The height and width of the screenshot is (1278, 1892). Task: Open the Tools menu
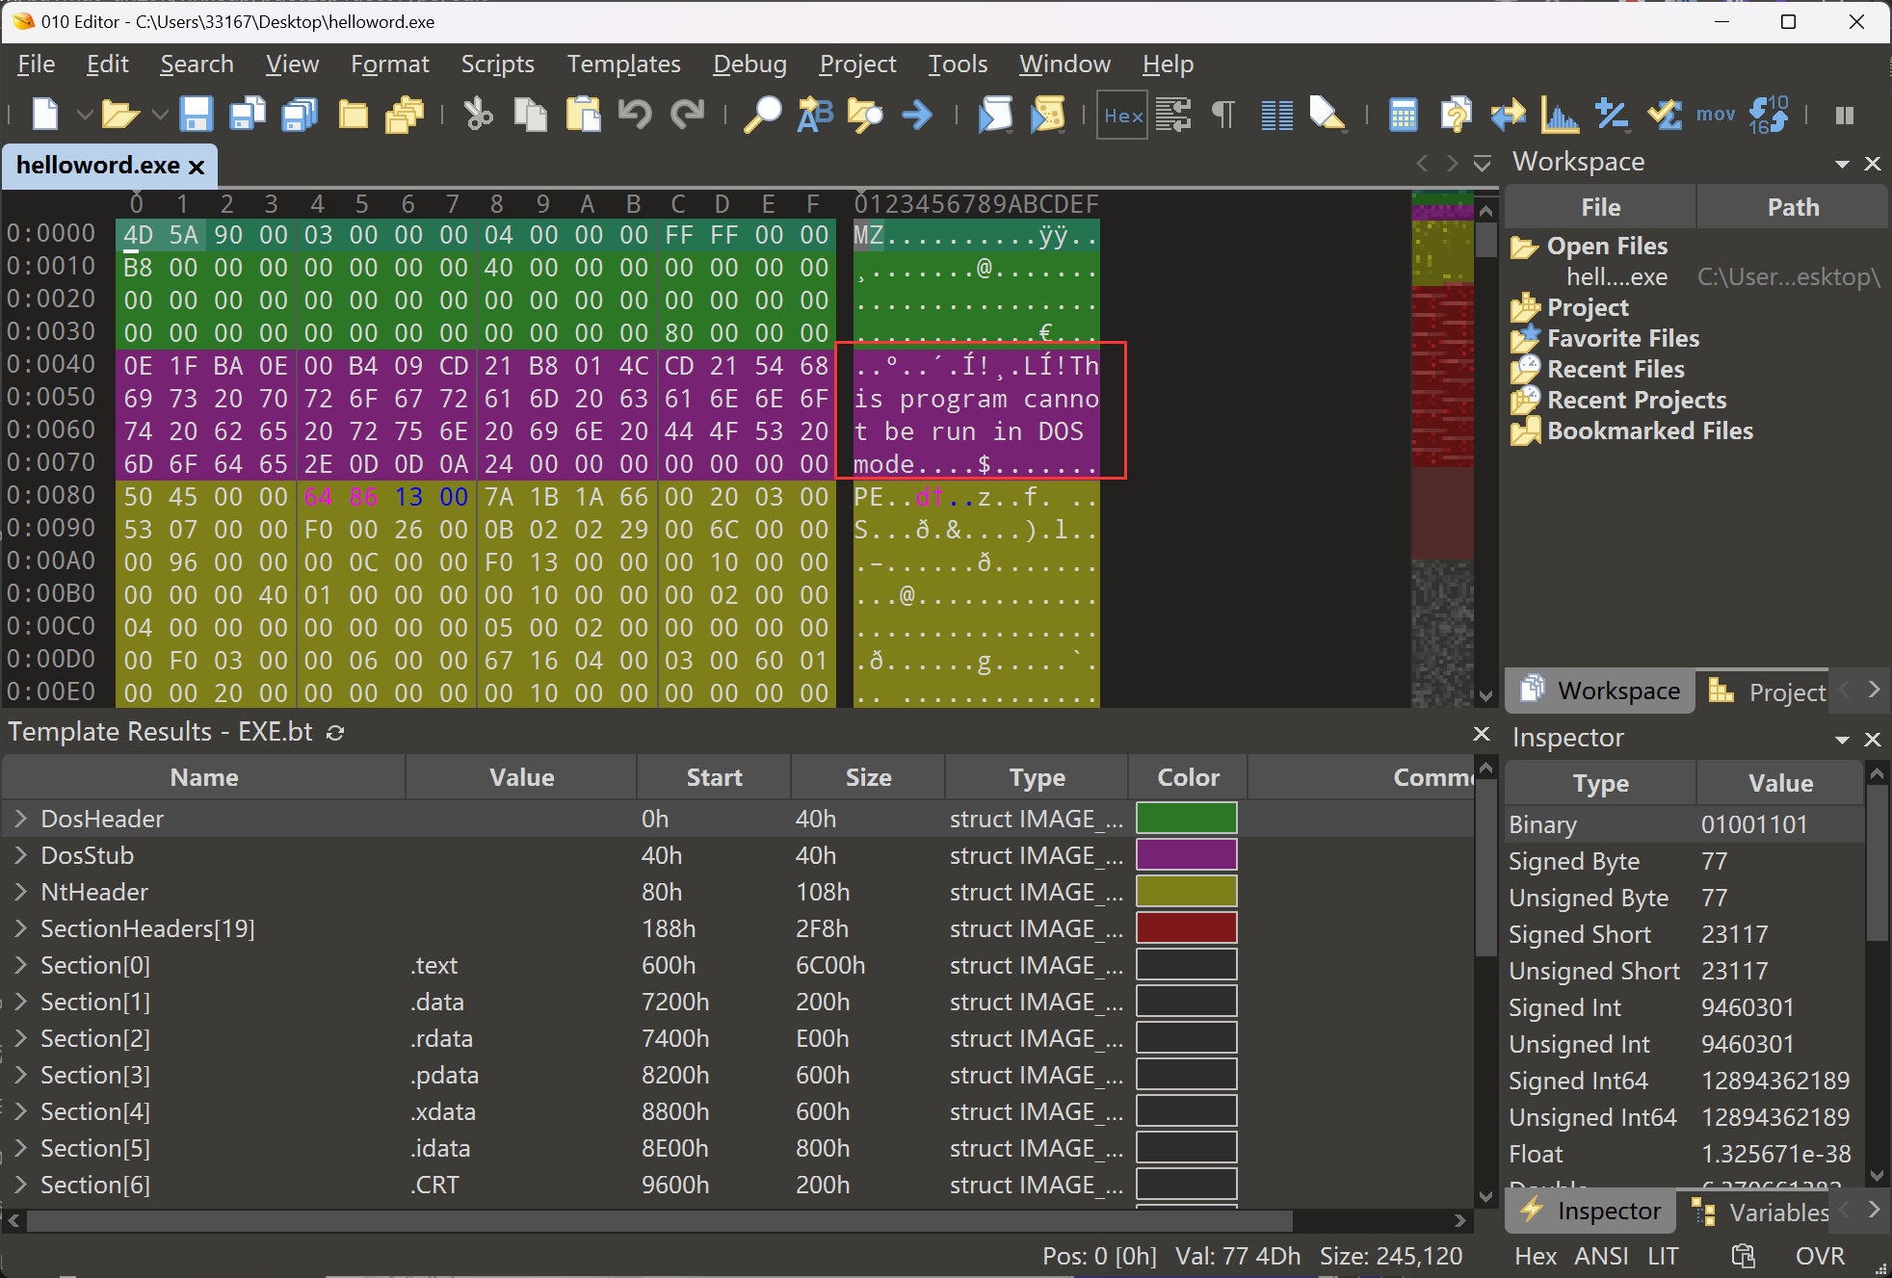click(x=958, y=64)
